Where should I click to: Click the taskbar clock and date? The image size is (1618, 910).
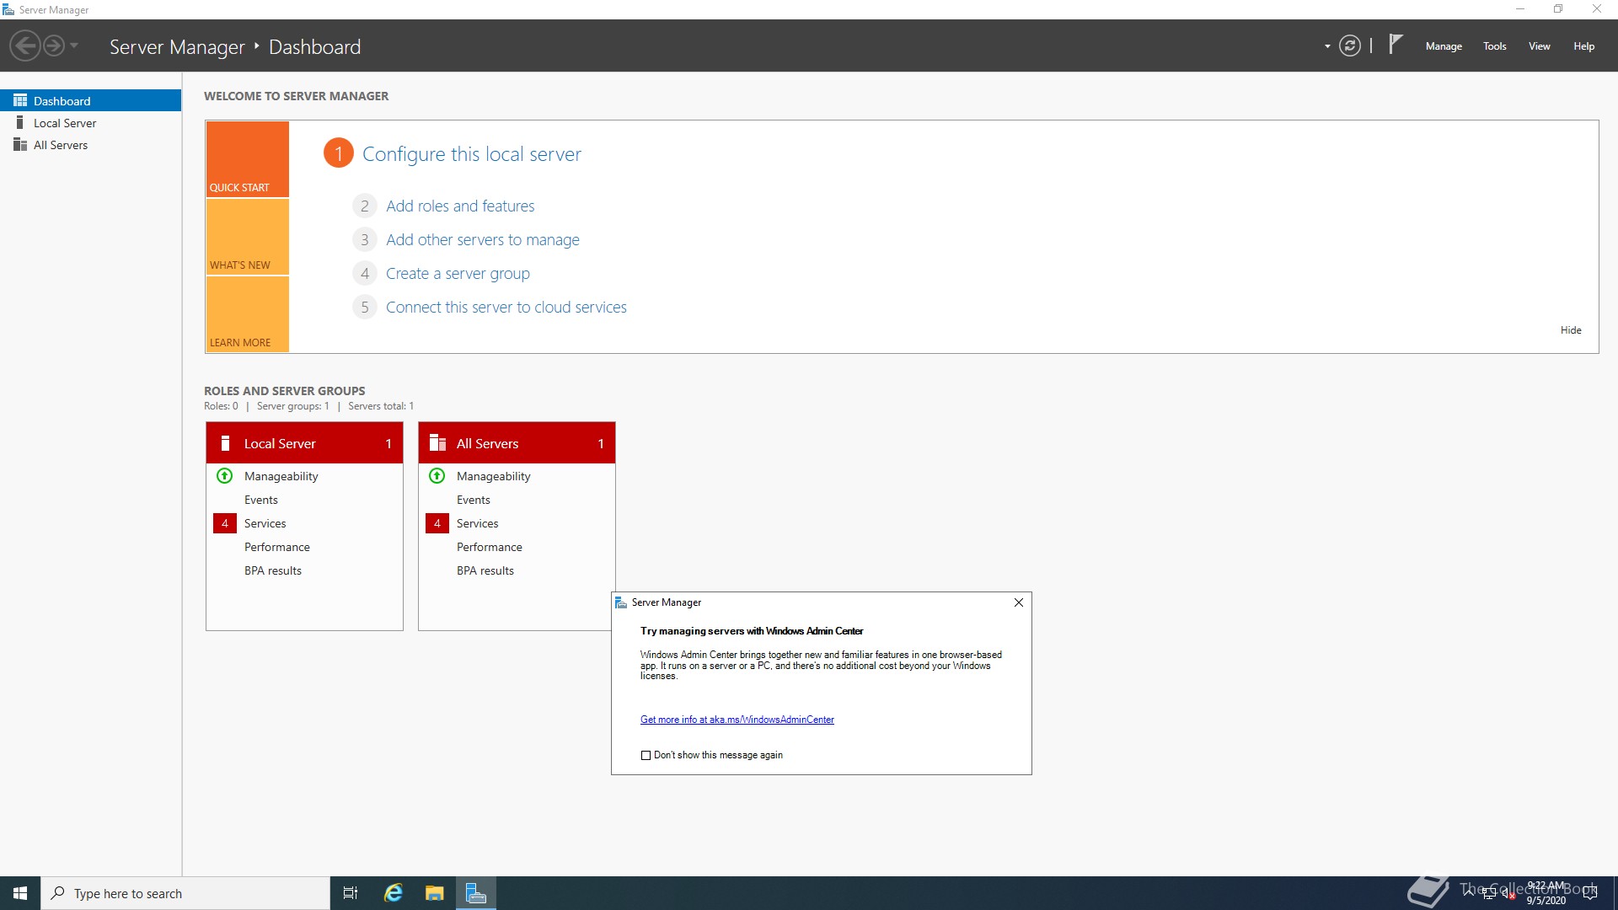coord(1546,893)
